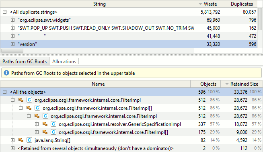The height and width of the screenshot is (152, 263).
Task: Click the info icon in the yellow banner
Action: pyautogui.click(x=6, y=73)
